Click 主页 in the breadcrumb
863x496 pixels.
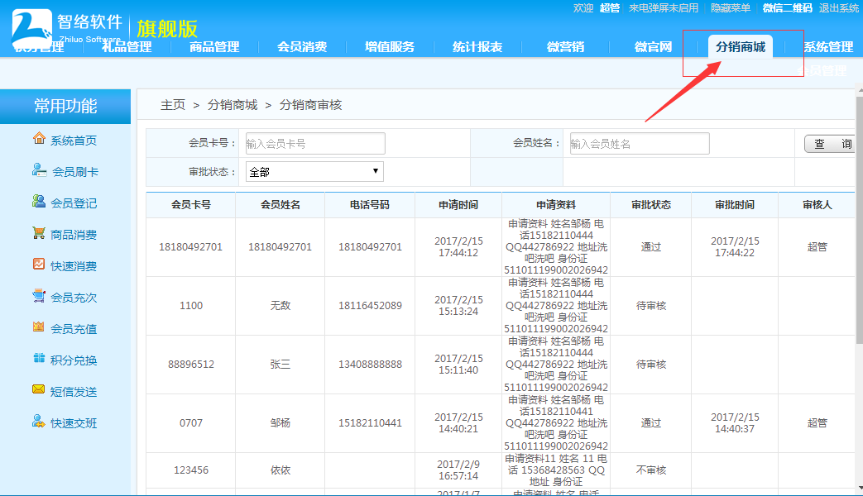coord(173,105)
